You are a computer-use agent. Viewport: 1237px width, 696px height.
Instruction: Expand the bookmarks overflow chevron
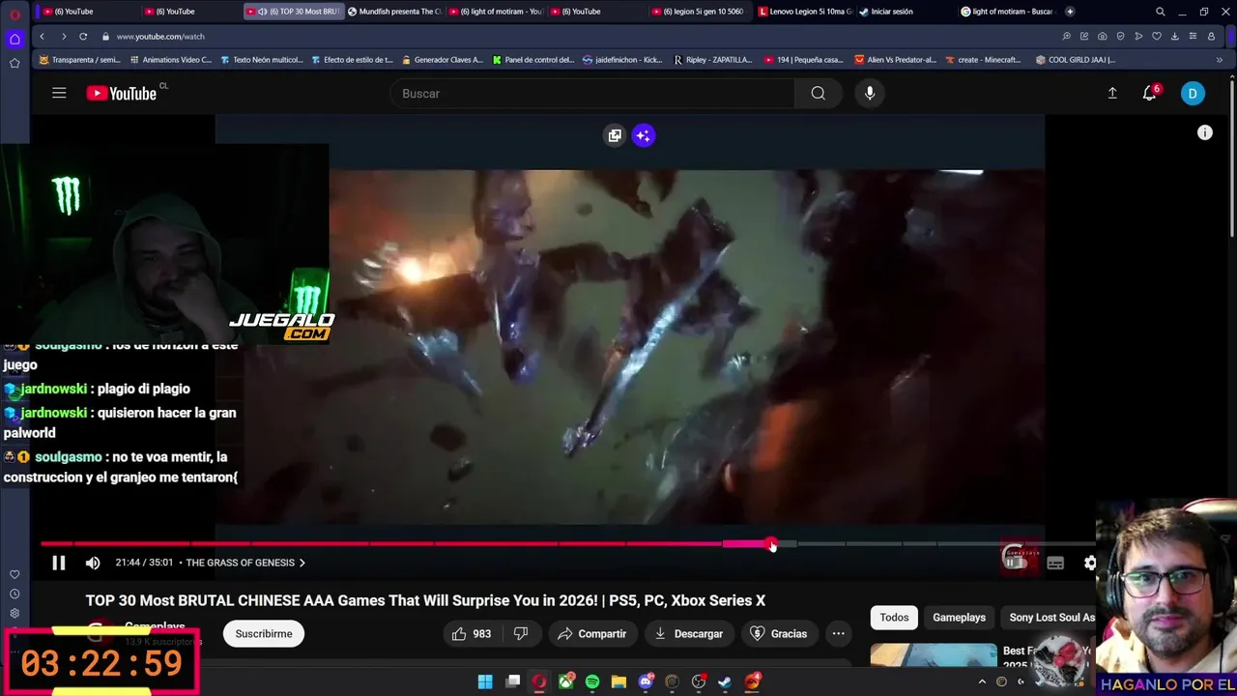1219,60
